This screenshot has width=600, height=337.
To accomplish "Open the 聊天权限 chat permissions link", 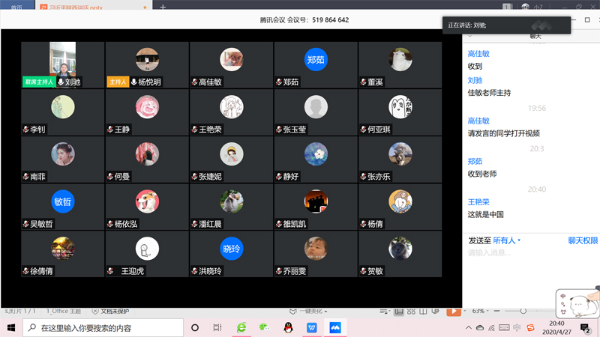I will tap(583, 240).
